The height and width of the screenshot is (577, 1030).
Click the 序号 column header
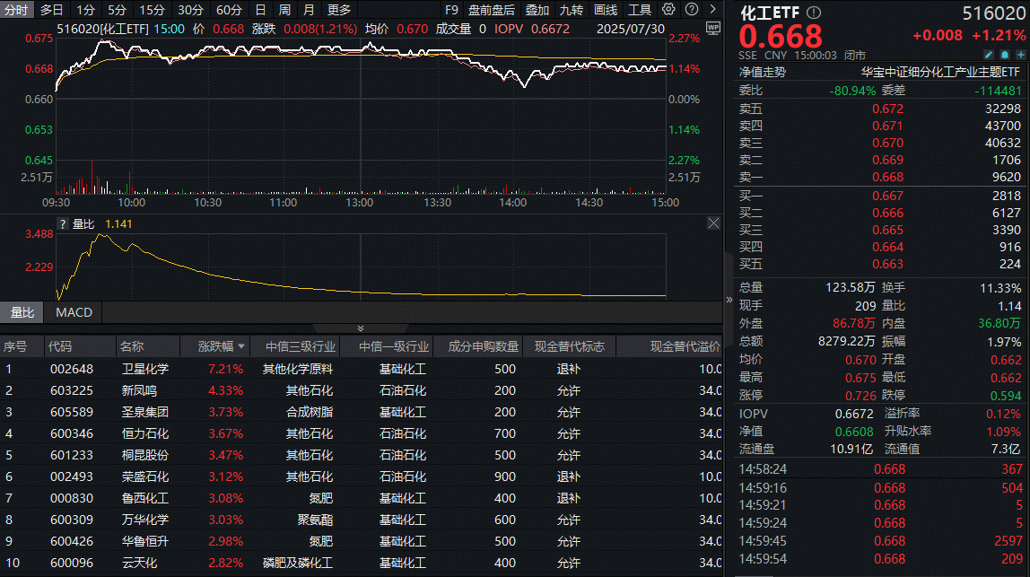click(16, 346)
